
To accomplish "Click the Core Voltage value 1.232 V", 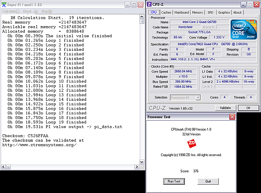I will (219, 37).
